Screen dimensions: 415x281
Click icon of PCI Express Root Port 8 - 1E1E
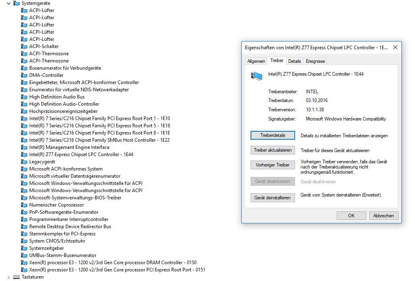(x=24, y=133)
